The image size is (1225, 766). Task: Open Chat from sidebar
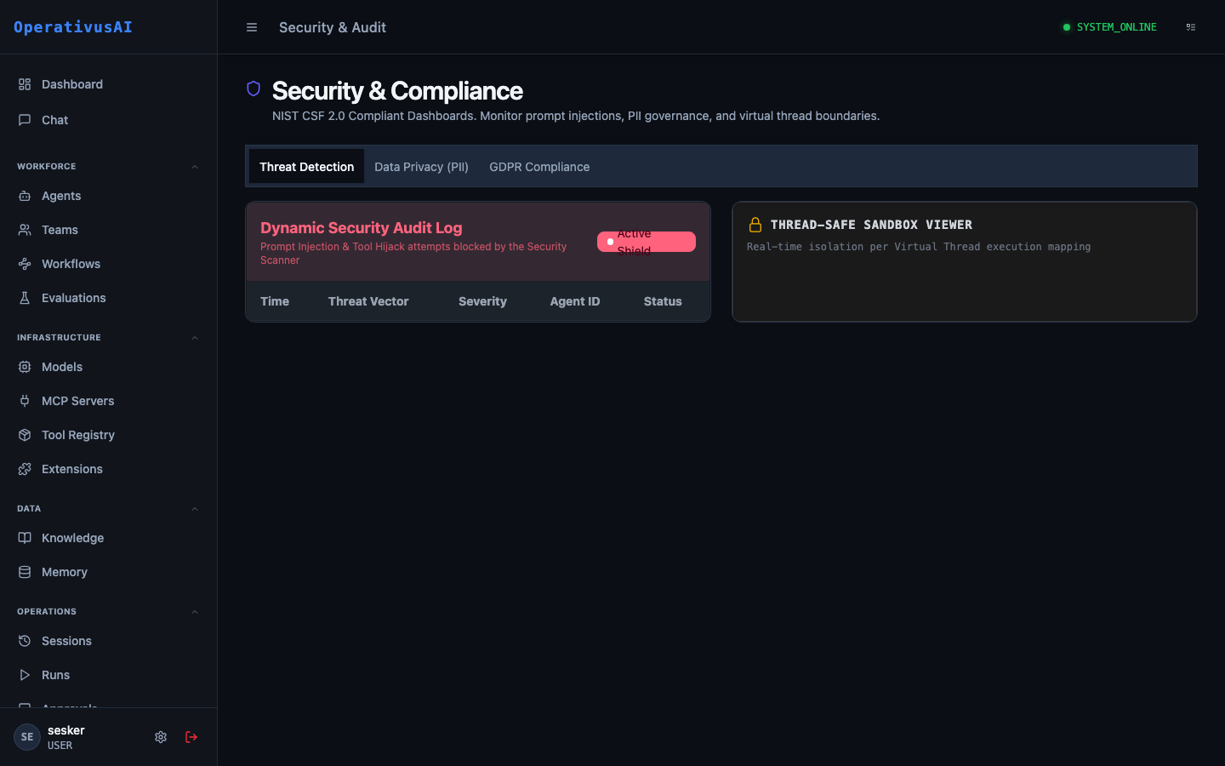108,120
